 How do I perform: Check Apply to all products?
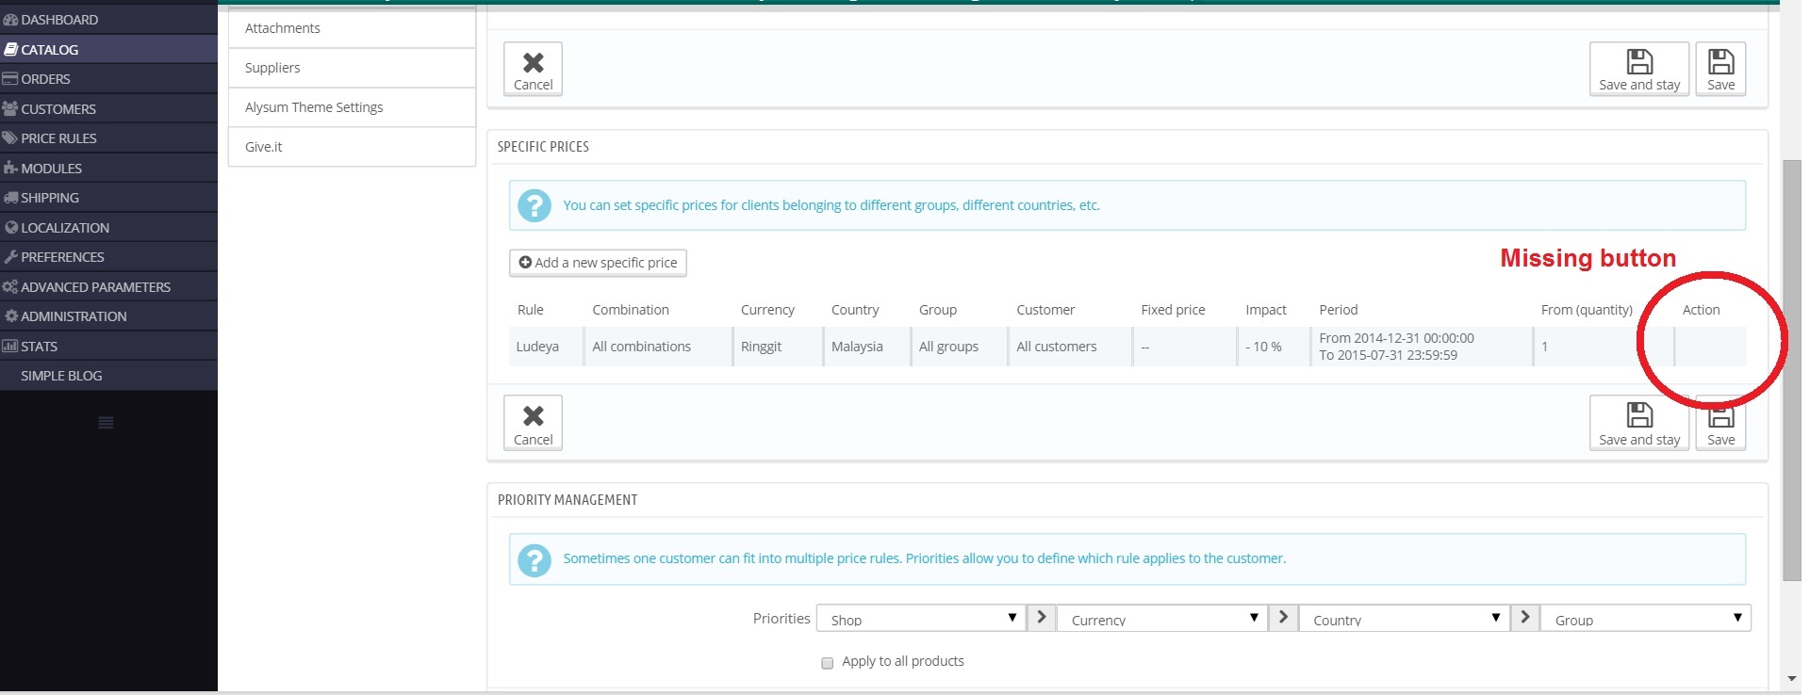828,662
